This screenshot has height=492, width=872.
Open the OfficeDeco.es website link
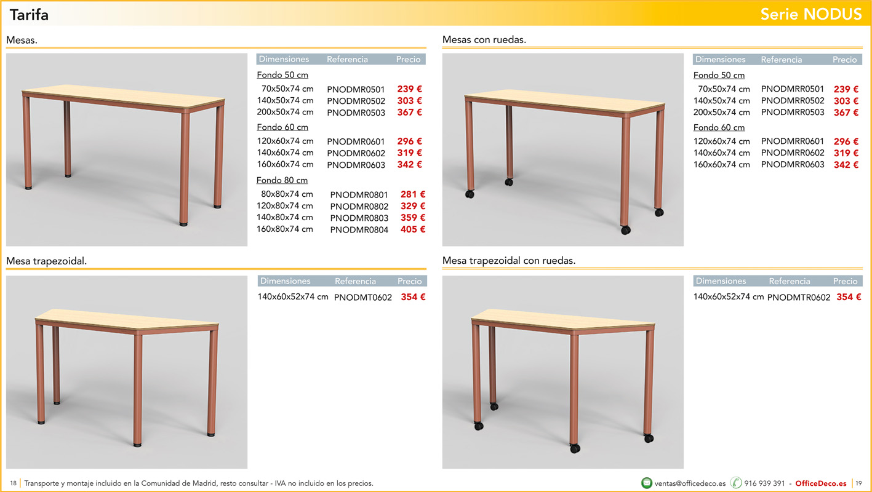820,483
